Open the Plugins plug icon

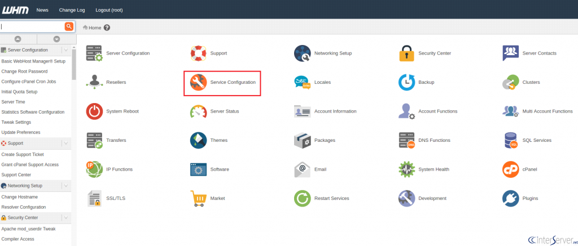(x=510, y=199)
